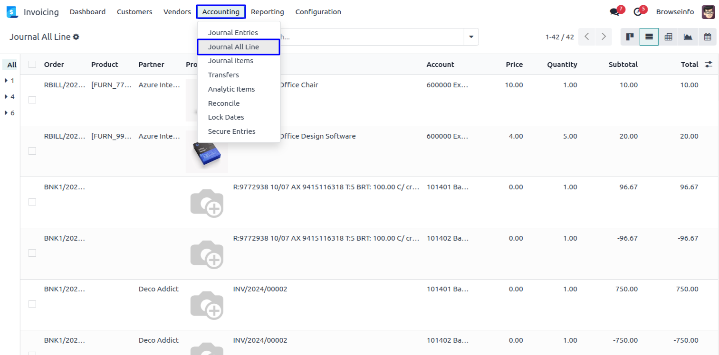
Task: Click the Office Design Software product thumbnail
Action: pyautogui.click(x=207, y=152)
